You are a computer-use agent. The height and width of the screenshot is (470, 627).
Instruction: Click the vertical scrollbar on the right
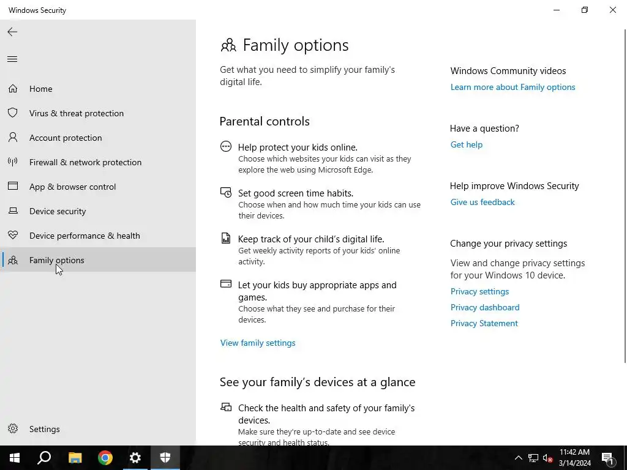pos(625,196)
